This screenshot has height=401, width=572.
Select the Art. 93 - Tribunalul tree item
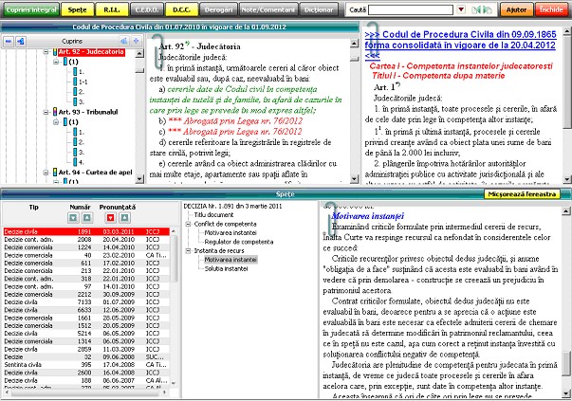(x=88, y=112)
